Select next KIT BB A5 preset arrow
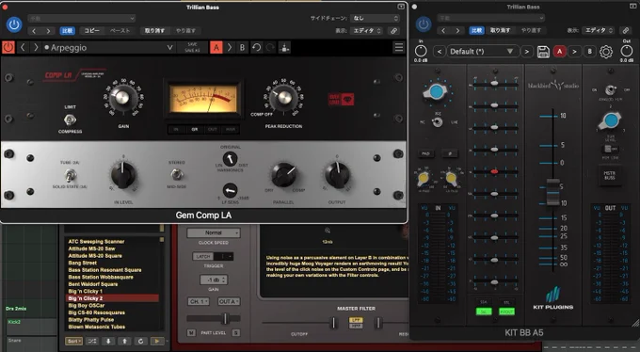This screenshot has height=352, width=640. [526, 52]
